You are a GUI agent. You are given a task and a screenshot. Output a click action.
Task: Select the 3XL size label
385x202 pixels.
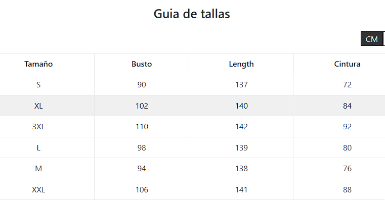(x=38, y=127)
